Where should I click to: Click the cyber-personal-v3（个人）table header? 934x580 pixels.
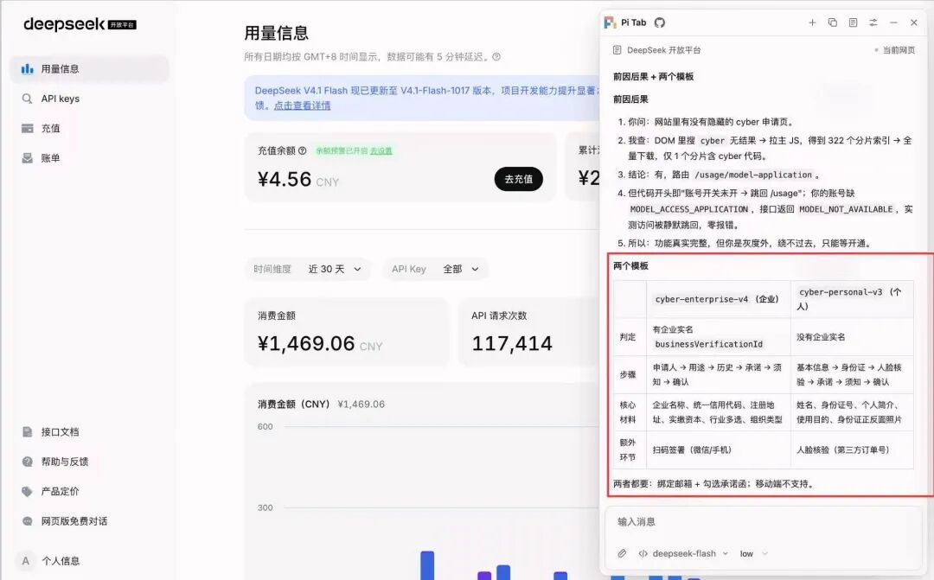point(850,299)
